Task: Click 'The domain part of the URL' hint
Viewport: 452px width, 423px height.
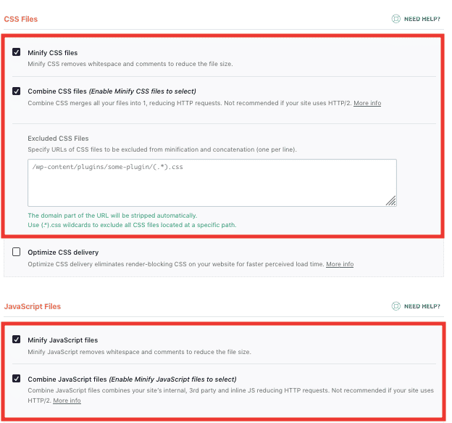Action: (x=112, y=215)
